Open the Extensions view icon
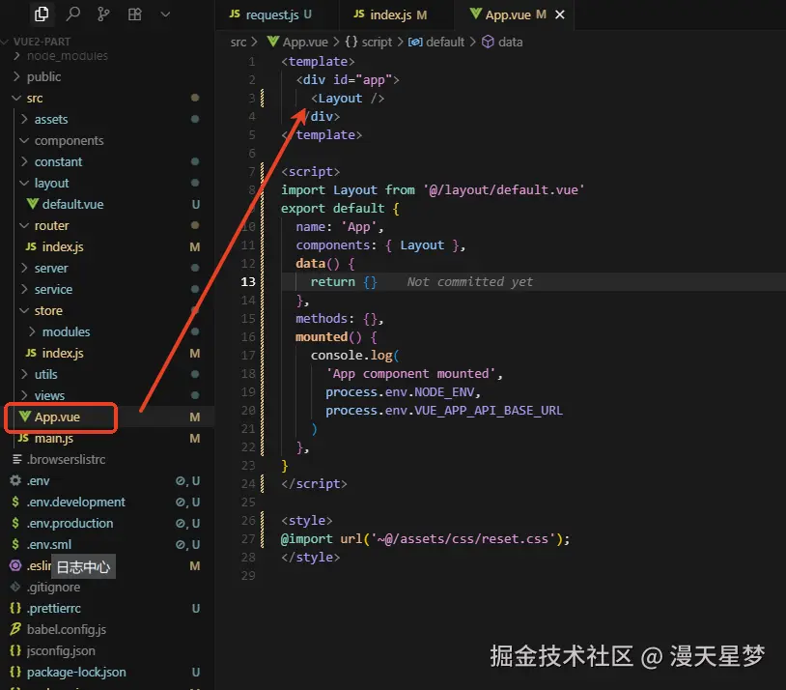This screenshot has width=786, height=690. pyautogui.click(x=134, y=14)
